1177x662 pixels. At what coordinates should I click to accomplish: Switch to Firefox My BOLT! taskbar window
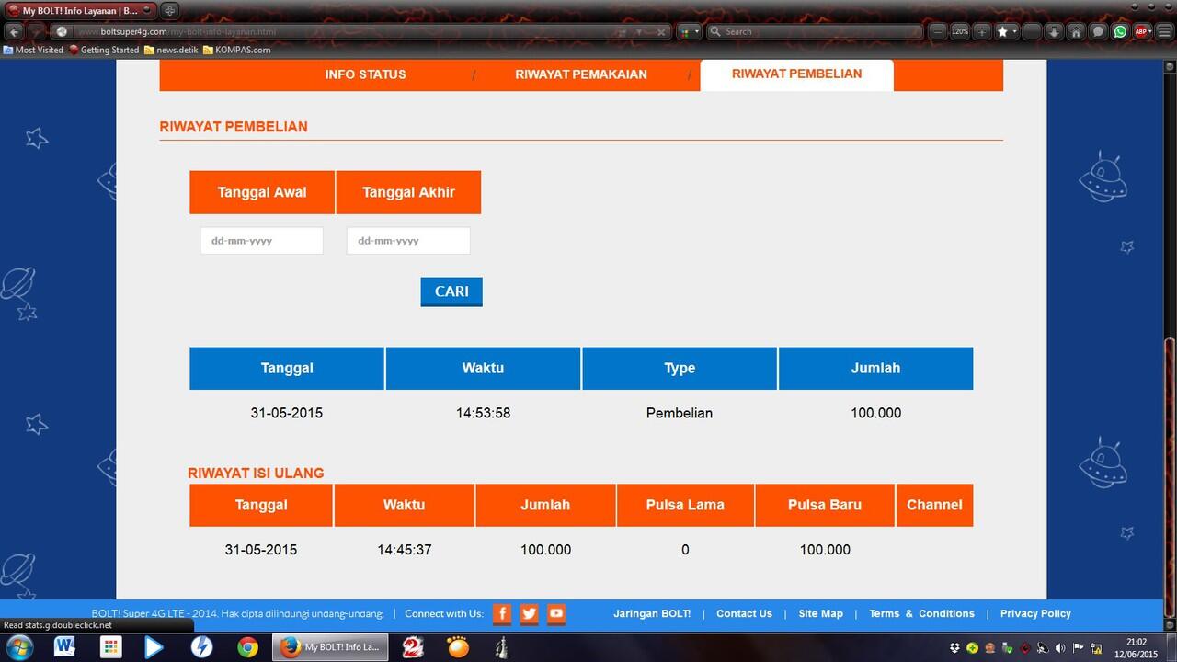point(330,647)
